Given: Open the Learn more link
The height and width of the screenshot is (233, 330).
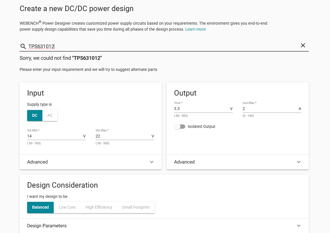Looking at the screenshot, I should pos(195,29).
